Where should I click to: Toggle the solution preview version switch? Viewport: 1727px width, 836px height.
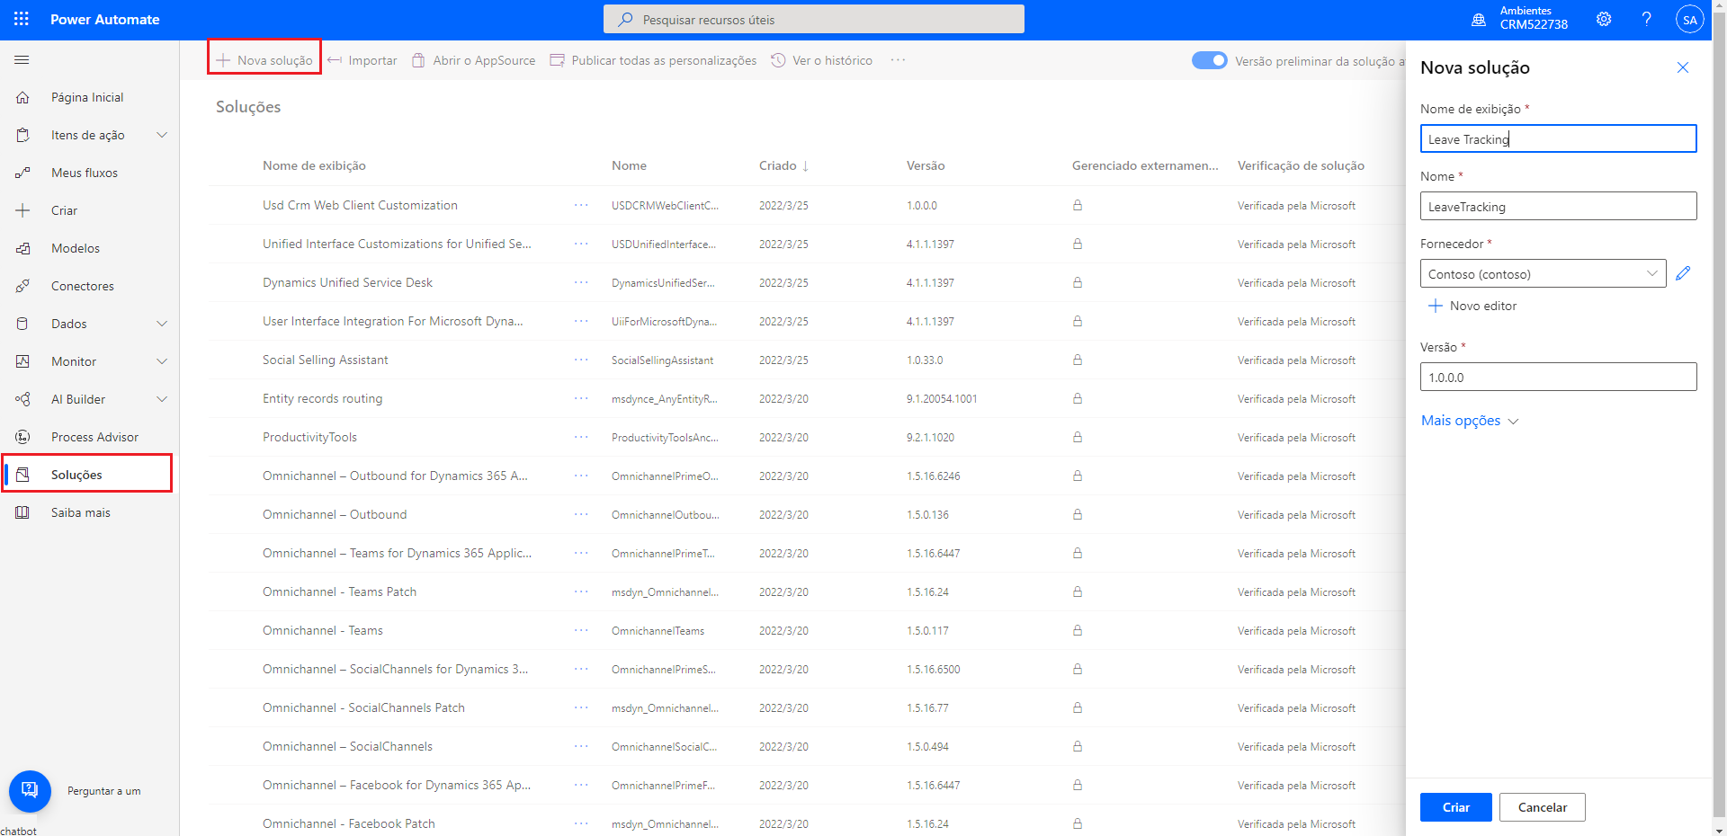pyautogui.click(x=1209, y=60)
